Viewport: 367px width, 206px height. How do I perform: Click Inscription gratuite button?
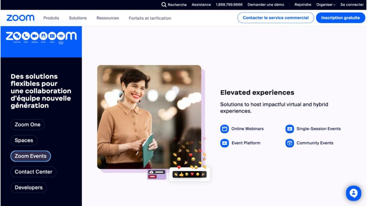click(x=340, y=18)
